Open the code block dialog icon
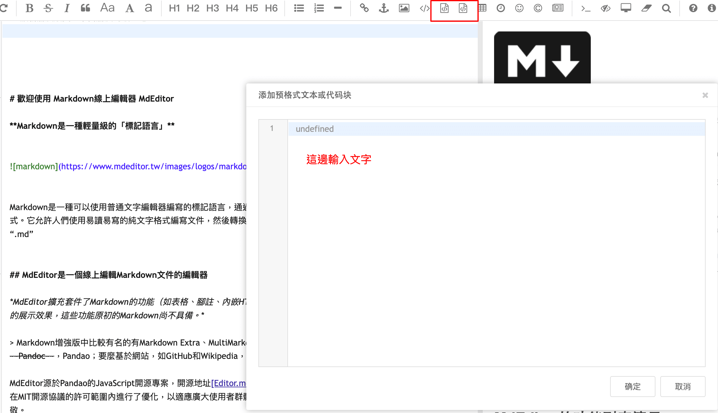Image resolution: width=718 pixels, height=413 pixels. pyautogui.click(x=463, y=8)
